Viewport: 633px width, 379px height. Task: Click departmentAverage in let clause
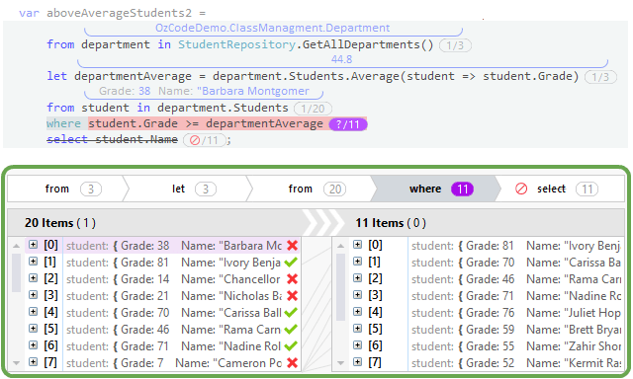[x=133, y=76]
